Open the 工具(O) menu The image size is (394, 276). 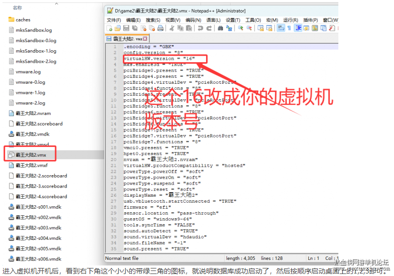253,20
